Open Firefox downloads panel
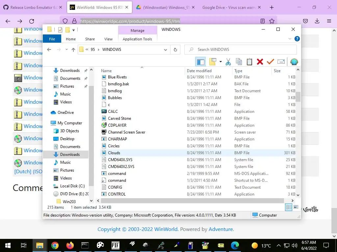The image size is (337, 252). coord(317,21)
